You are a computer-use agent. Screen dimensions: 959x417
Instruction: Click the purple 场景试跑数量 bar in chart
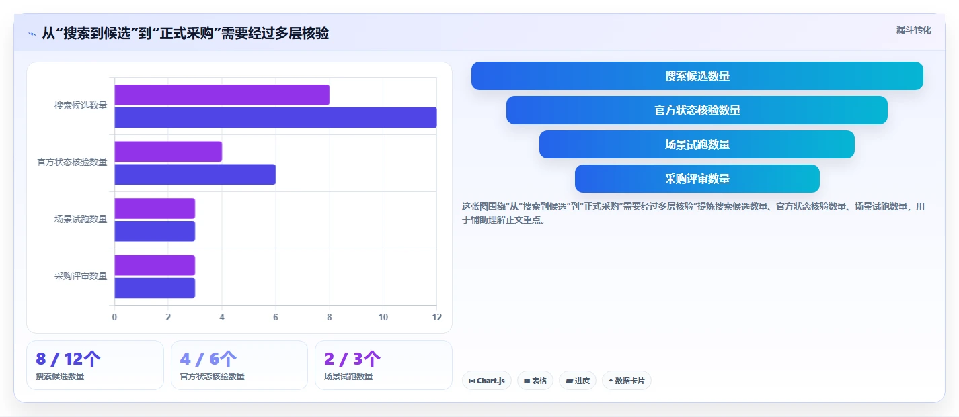155,208
